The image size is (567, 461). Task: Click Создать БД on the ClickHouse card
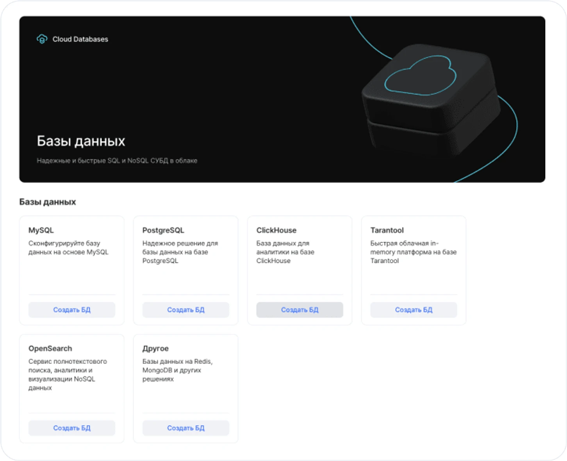coord(300,310)
